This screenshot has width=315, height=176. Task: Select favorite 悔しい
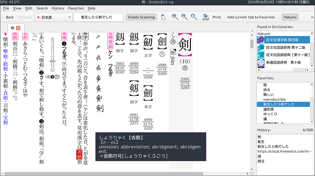[268, 95]
